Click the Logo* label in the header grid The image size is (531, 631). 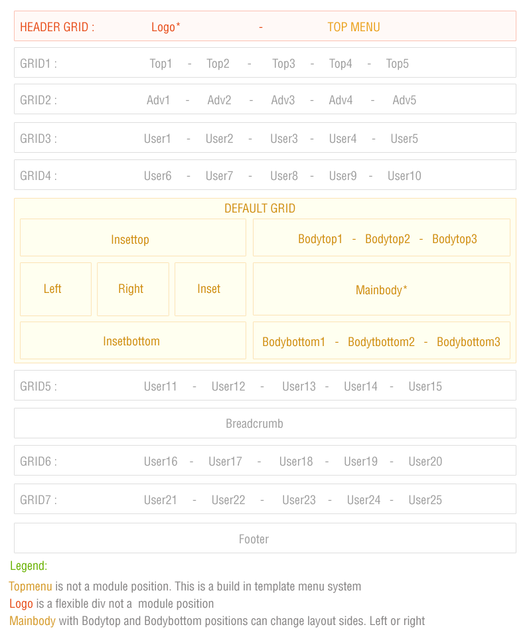[165, 27]
